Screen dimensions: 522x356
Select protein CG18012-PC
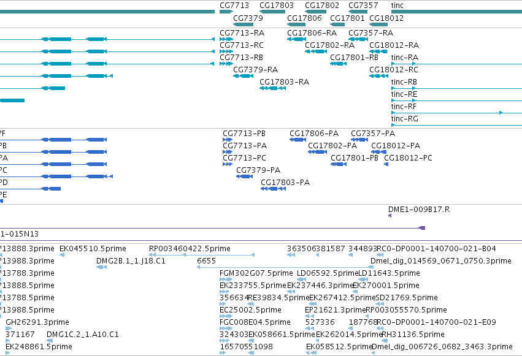click(386, 164)
